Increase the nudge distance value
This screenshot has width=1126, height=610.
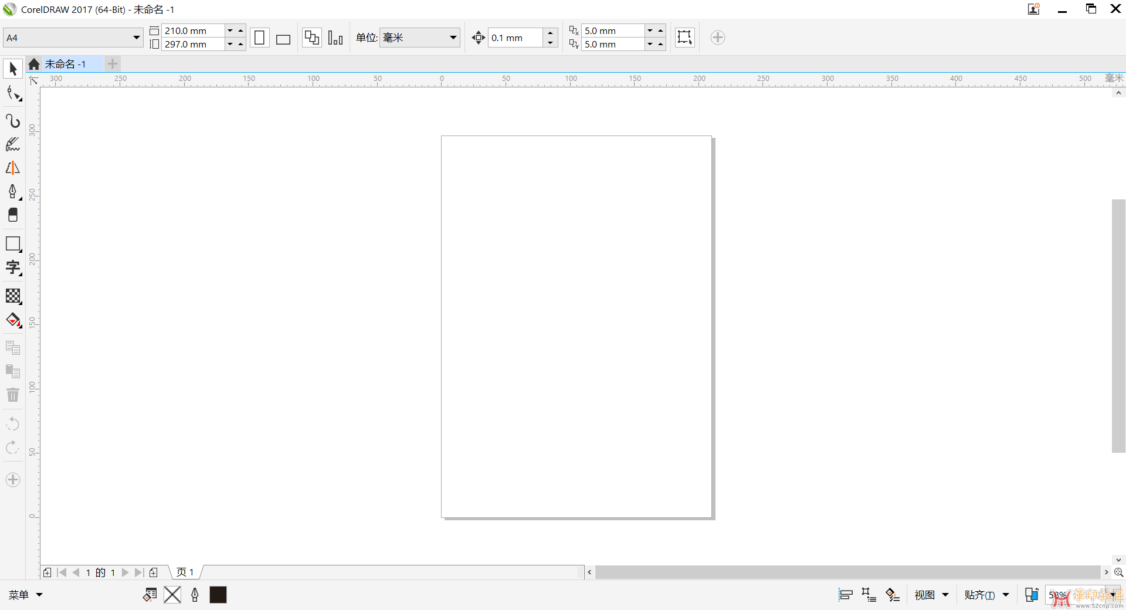coord(550,32)
